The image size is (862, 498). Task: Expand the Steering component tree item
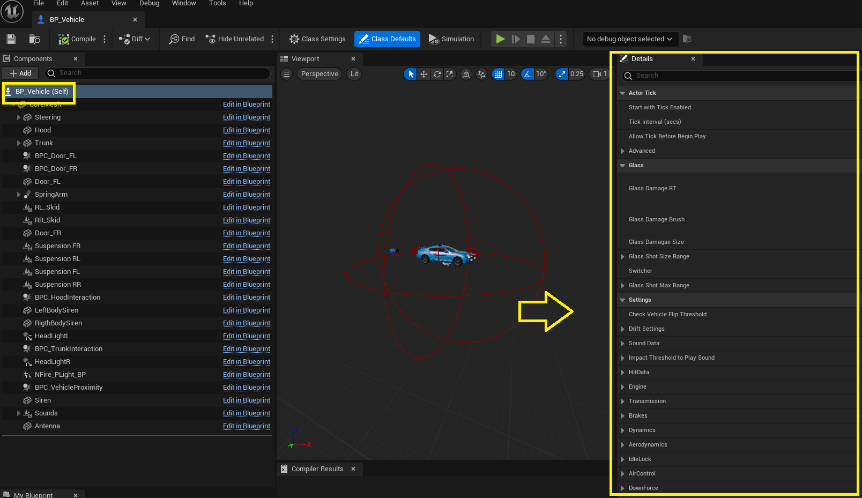[19, 117]
